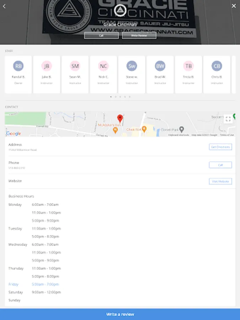This screenshot has width=240, height=320.
Task: Open Jake B. instructor card
Action: tap(47, 75)
